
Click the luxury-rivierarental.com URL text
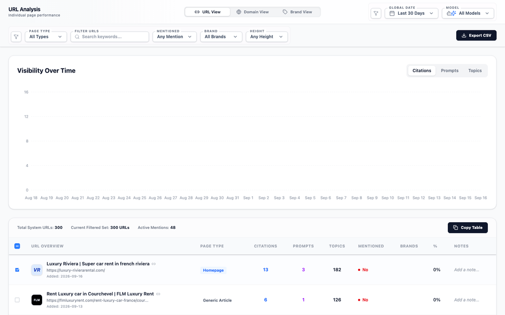coord(76,270)
